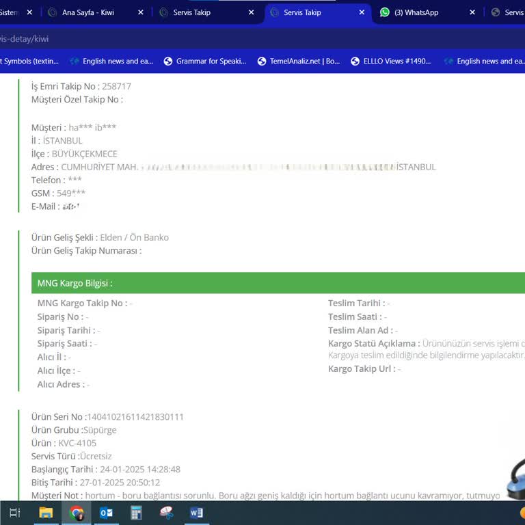525x525 pixels.
Task: Open the Calculator app in taskbar
Action: pos(136,513)
